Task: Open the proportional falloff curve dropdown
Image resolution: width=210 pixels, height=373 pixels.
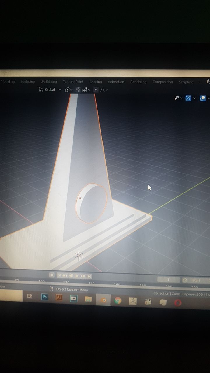Action: (x=104, y=90)
